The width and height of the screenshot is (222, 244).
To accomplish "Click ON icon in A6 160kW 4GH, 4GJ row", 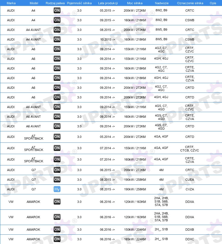I will [x=57, y=78].
